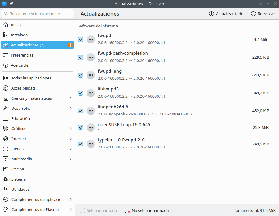Click the Inicio home icon
Viewport: 279px width, 216px height.
coord(5,25)
